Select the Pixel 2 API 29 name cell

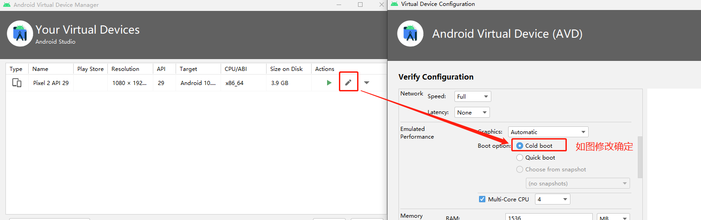click(x=51, y=83)
